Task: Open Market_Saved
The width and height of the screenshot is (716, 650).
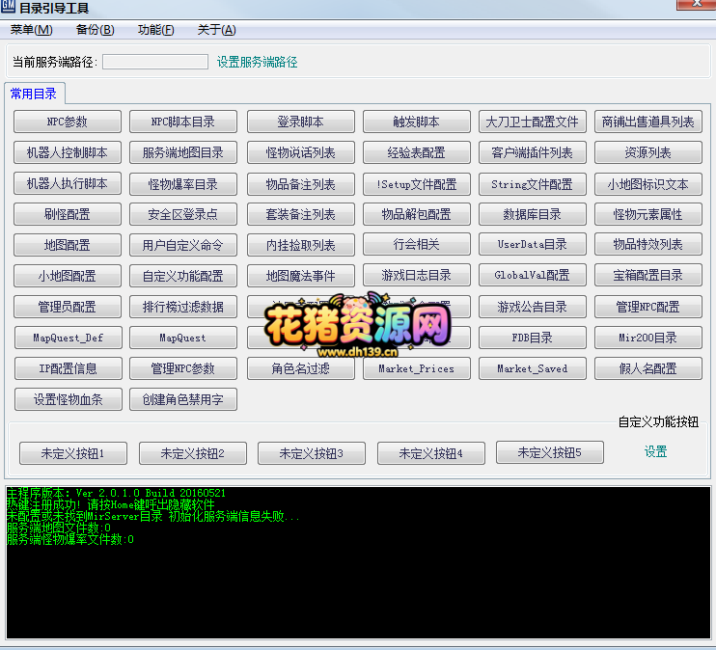Action: tap(533, 368)
